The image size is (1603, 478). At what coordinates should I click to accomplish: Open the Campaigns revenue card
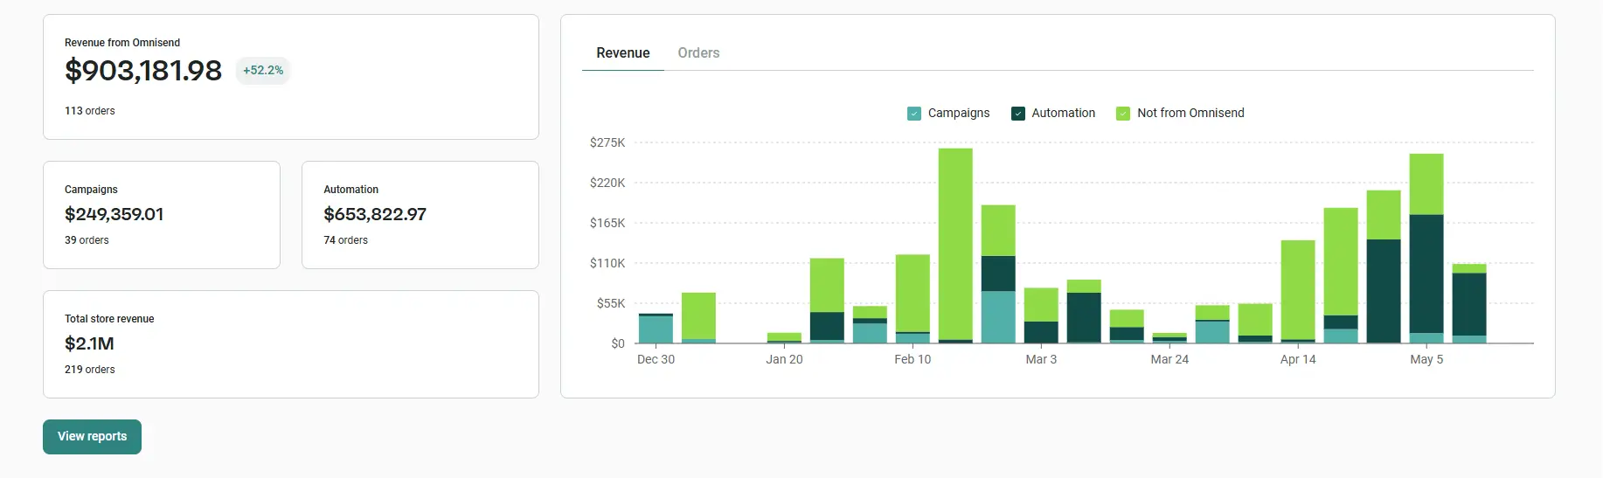pyautogui.click(x=162, y=215)
